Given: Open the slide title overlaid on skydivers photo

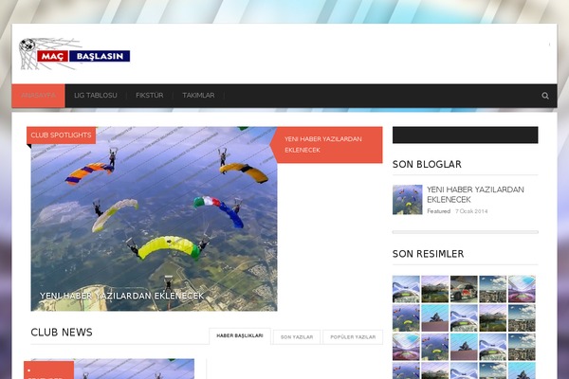Looking at the screenshot, I should click(121, 296).
